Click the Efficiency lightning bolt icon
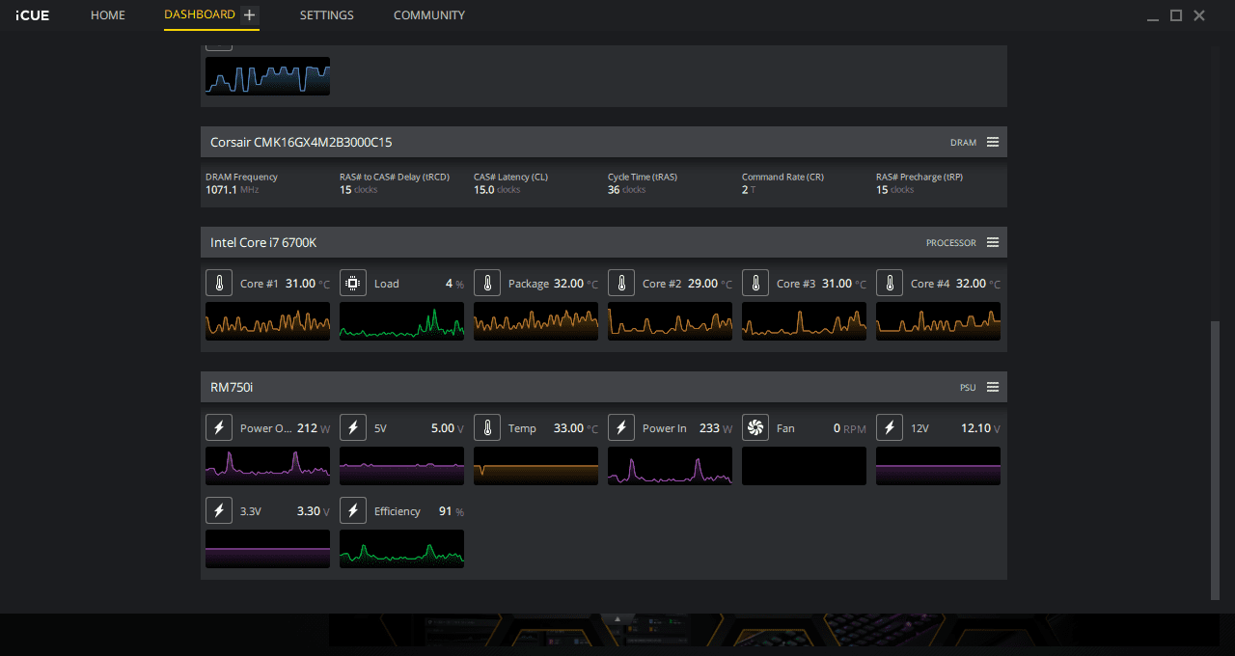 [353, 511]
